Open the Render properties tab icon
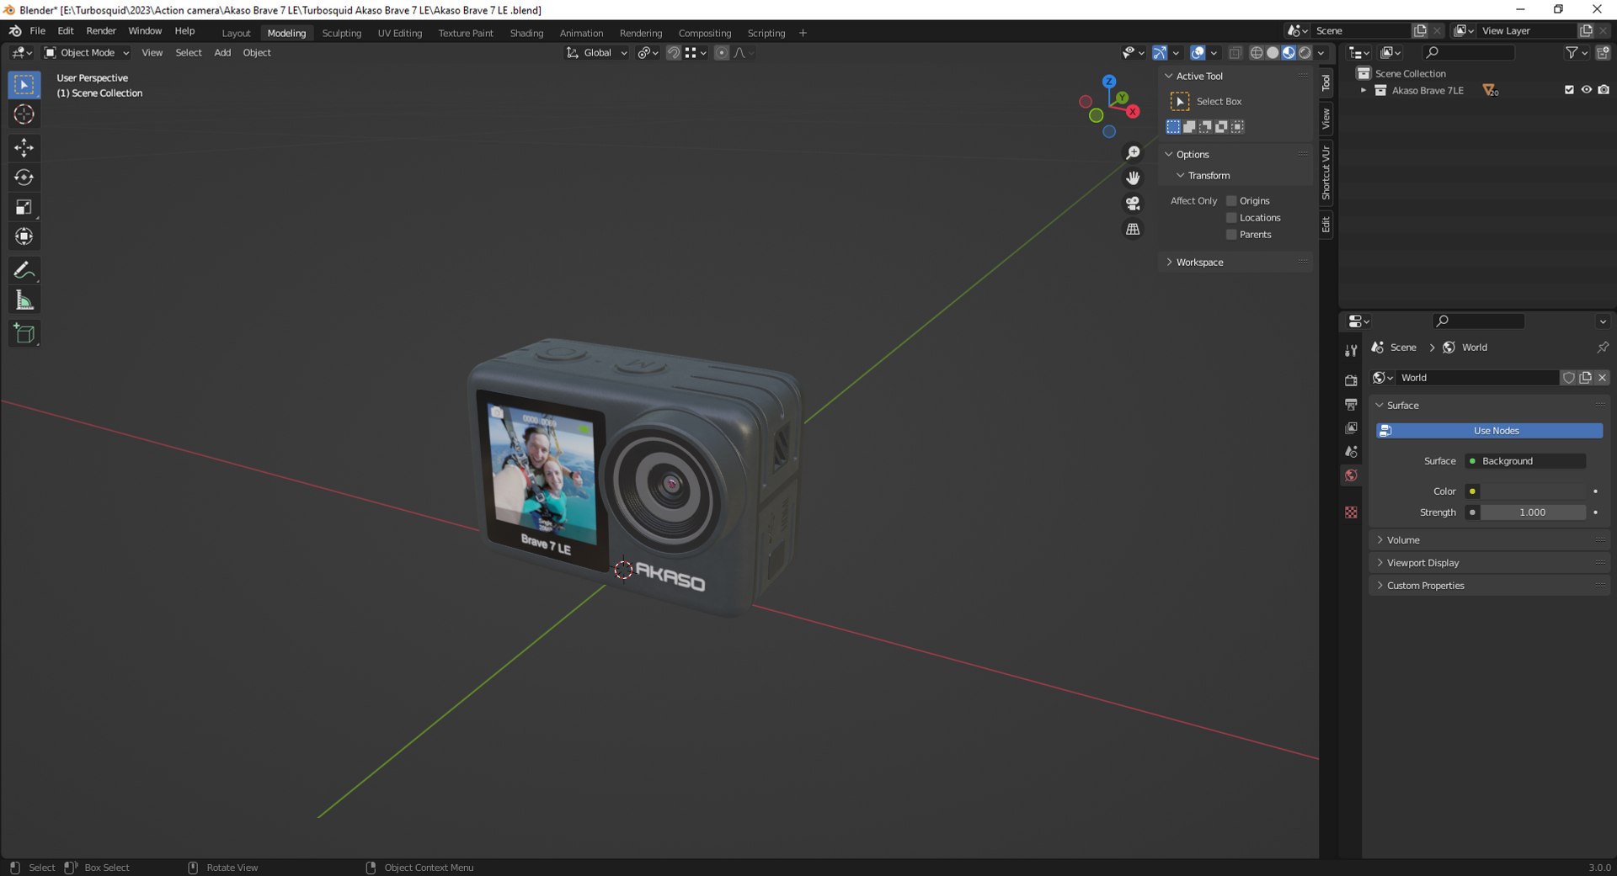The image size is (1617, 876). (1351, 380)
